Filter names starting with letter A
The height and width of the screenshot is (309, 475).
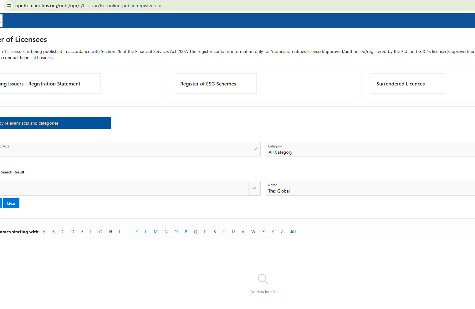44,232
